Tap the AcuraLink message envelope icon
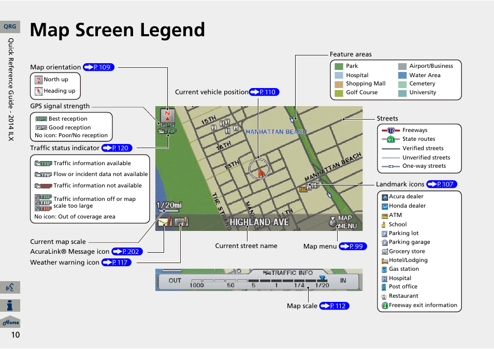Viewport: 494px width, 349px height. (x=165, y=222)
